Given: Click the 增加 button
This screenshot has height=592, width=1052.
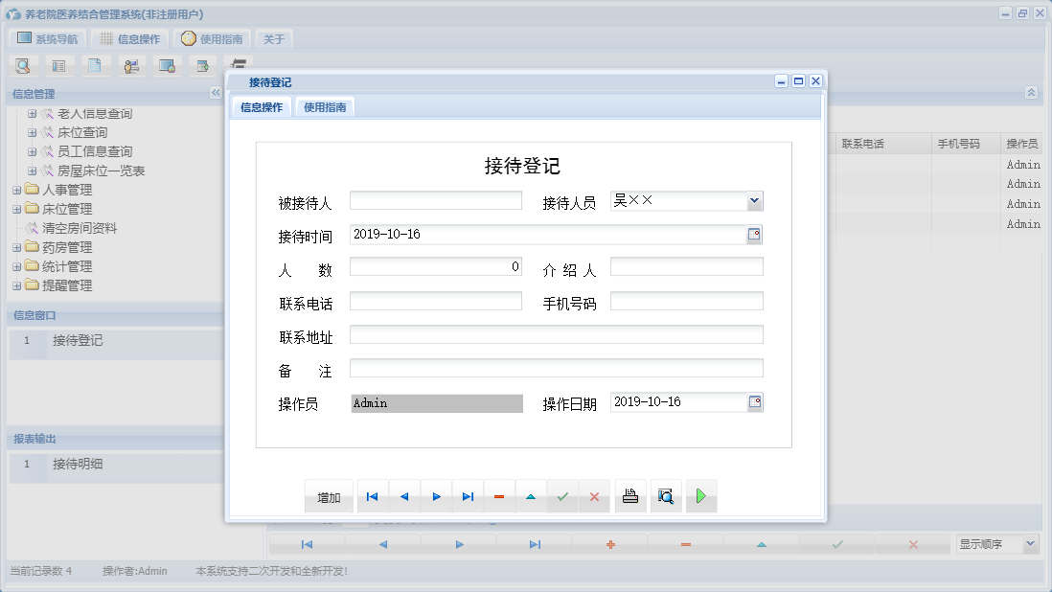Looking at the screenshot, I should click(x=329, y=495).
